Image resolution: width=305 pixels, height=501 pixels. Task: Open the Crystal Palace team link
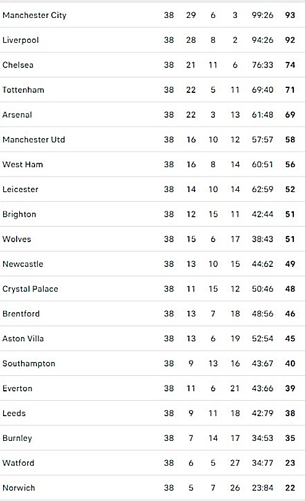coord(30,289)
